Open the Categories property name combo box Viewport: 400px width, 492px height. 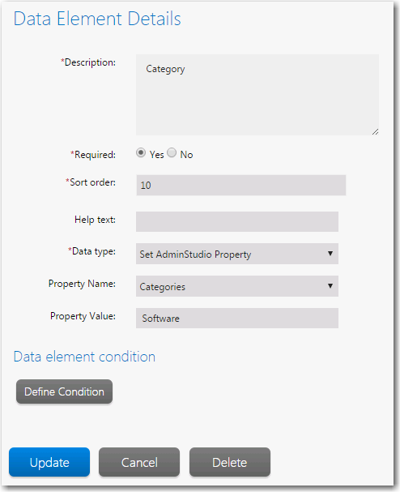(237, 286)
